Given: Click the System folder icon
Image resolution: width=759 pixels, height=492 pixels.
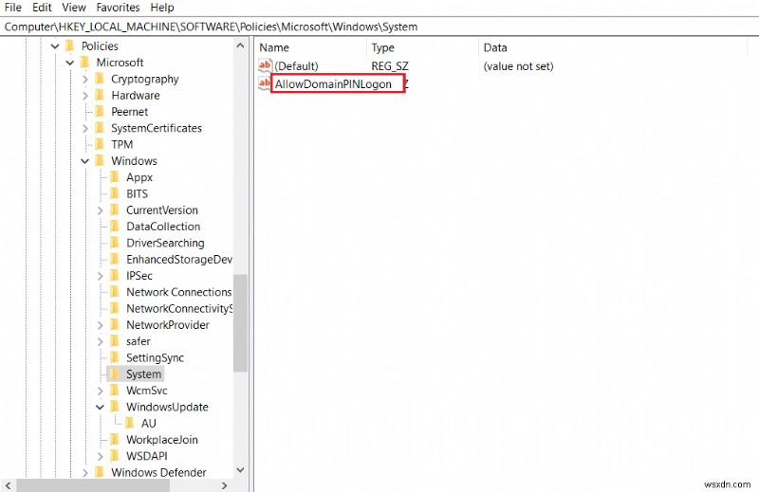Looking at the screenshot, I should (115, 374).
